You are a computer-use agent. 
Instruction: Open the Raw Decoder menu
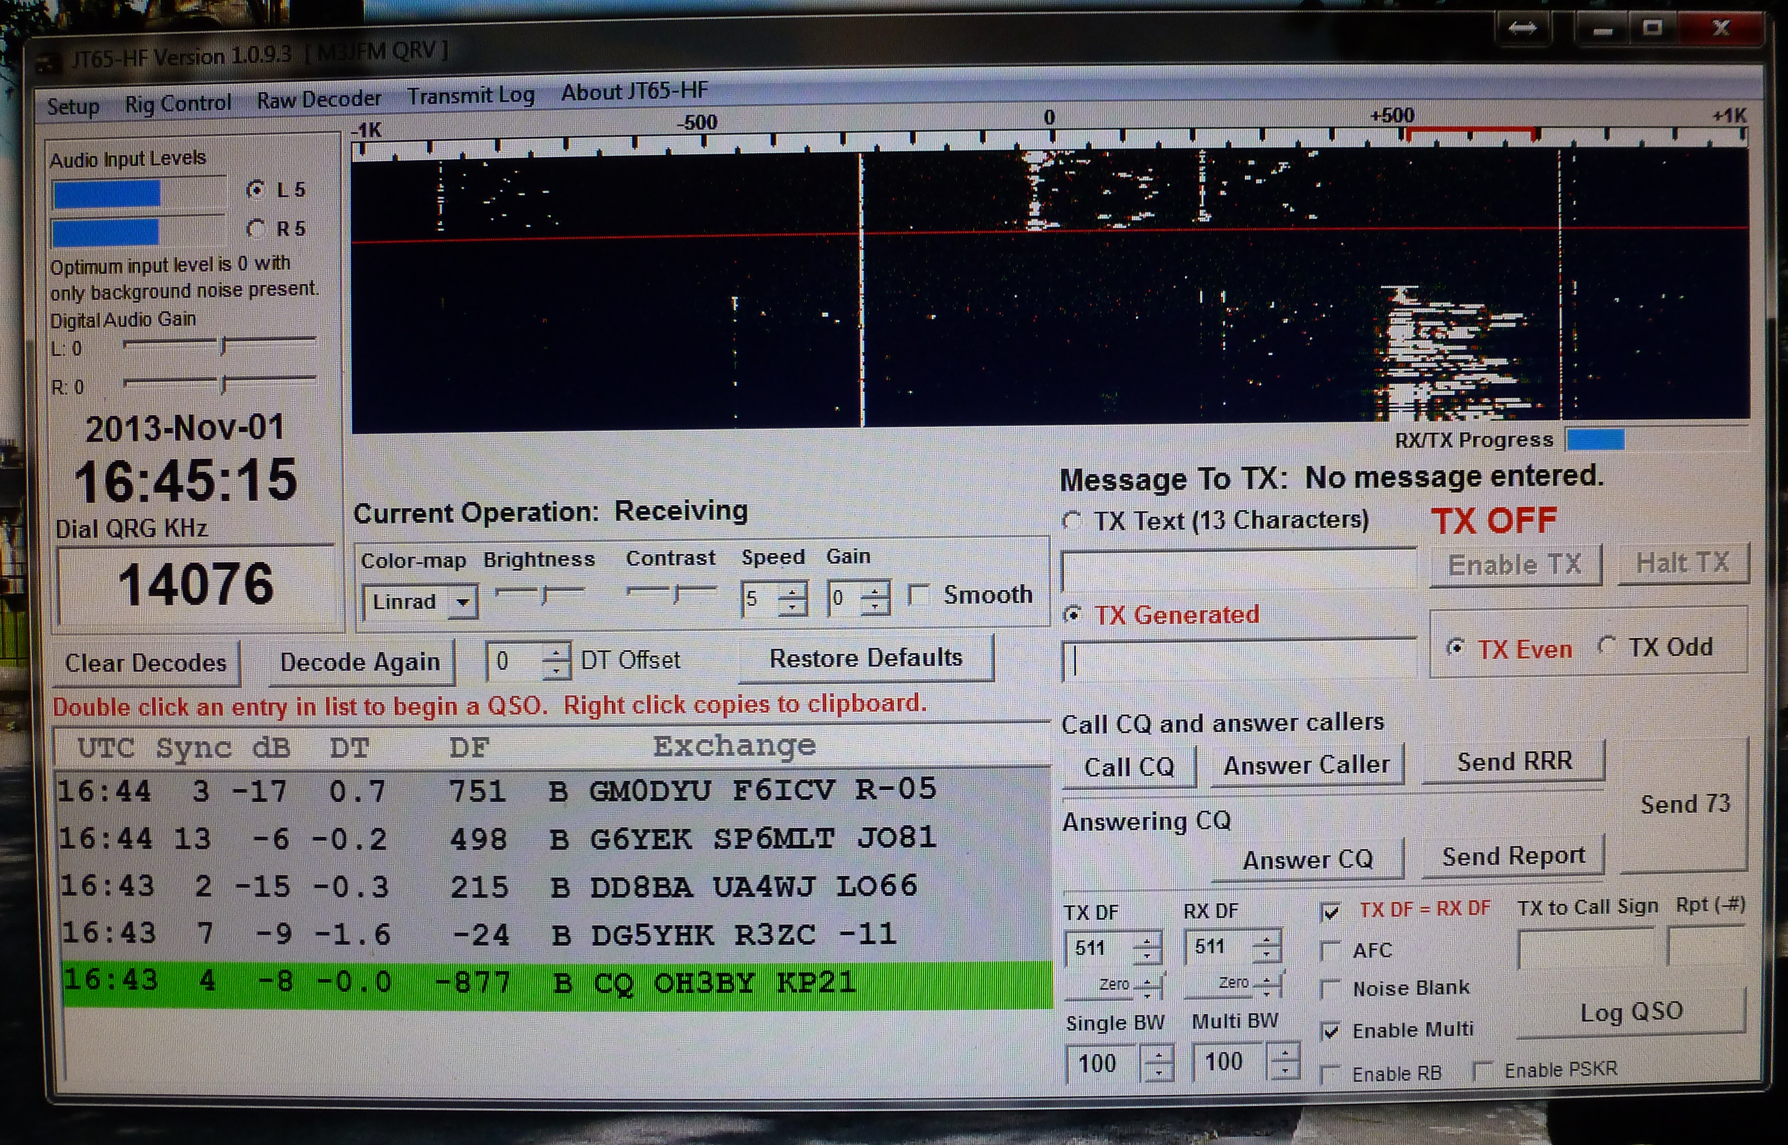point(319,99)
